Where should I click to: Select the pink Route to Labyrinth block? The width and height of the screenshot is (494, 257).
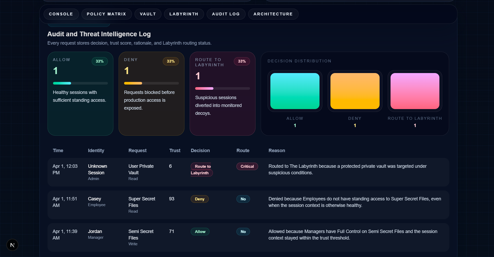(x=415, y=91)
